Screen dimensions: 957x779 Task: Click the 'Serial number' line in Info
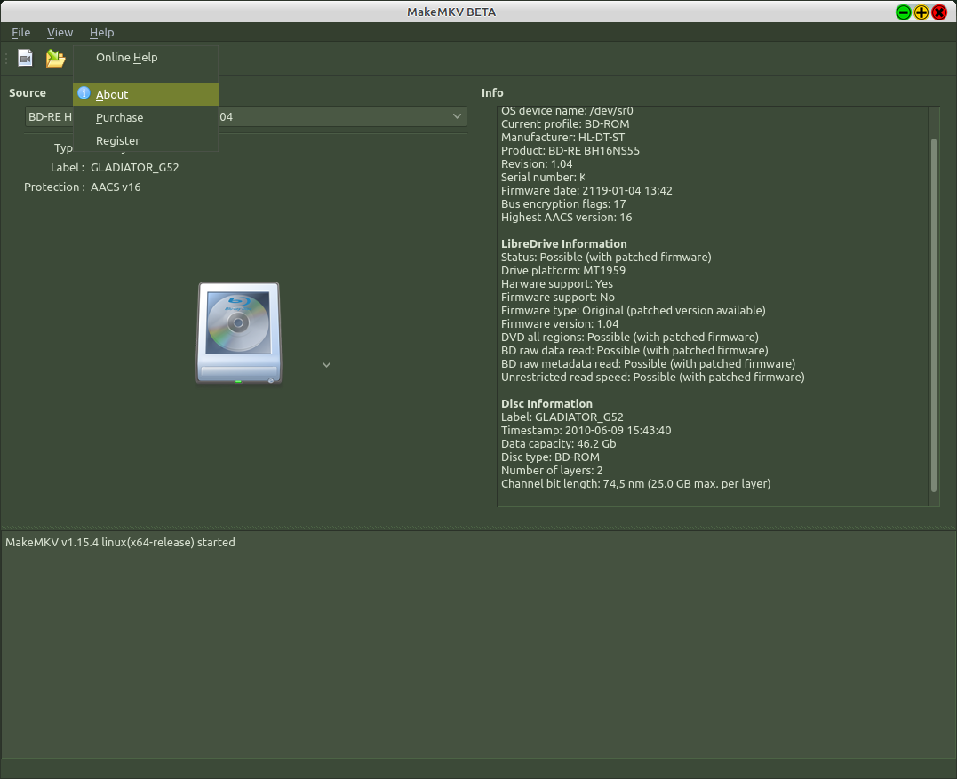click(543, 177)
